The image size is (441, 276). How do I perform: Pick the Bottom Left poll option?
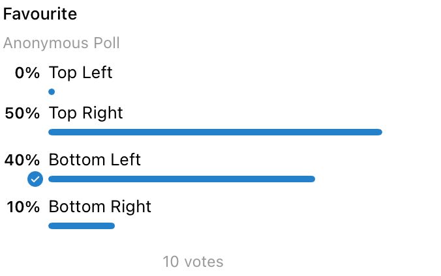pyautogui.click(x=95, y=159)
